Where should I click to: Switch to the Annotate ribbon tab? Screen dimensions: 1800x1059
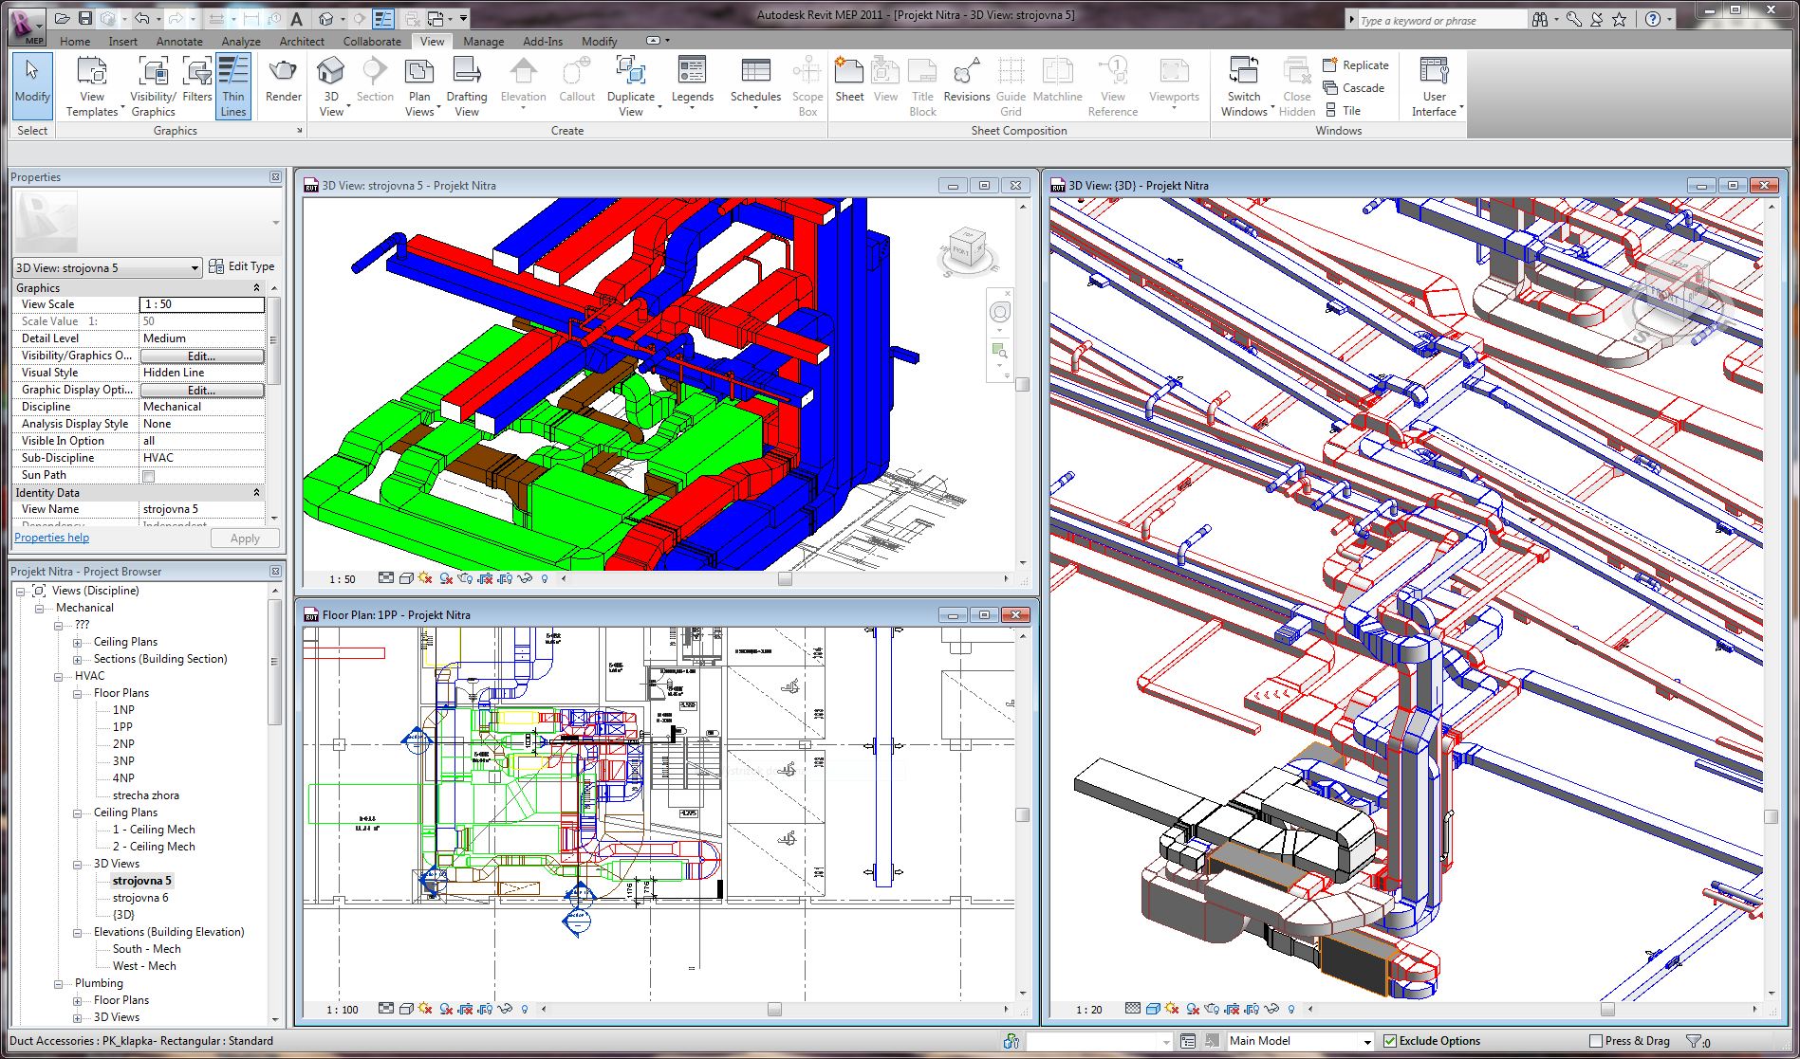(x=179, y=42)
